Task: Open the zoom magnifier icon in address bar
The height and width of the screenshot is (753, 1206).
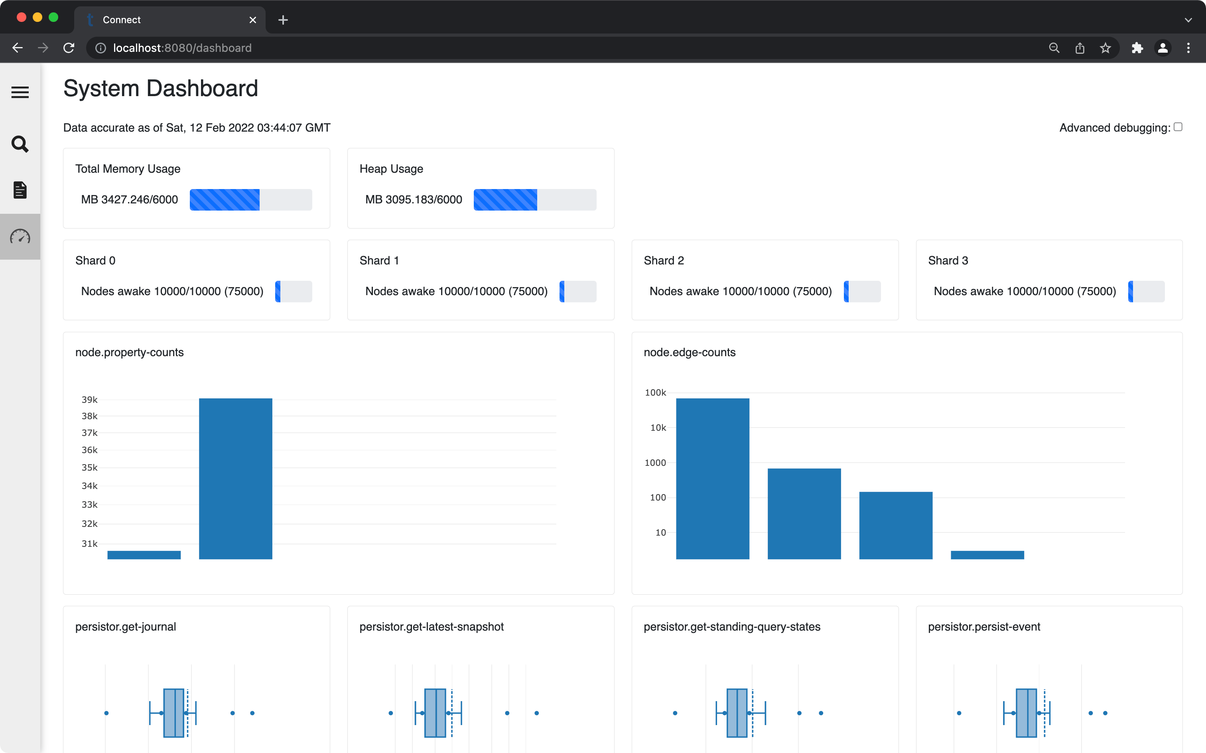Action: point(1054,48)
